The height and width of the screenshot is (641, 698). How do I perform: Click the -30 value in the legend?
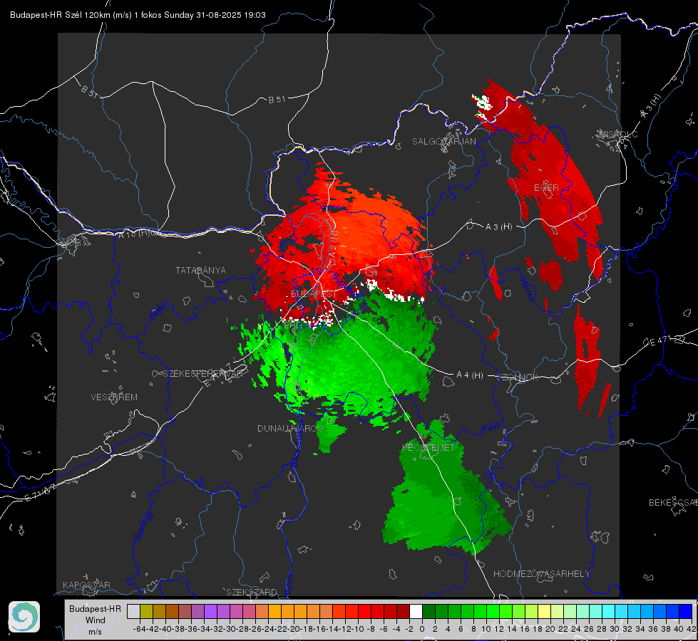pyautogui.click(x=230, y=629)
